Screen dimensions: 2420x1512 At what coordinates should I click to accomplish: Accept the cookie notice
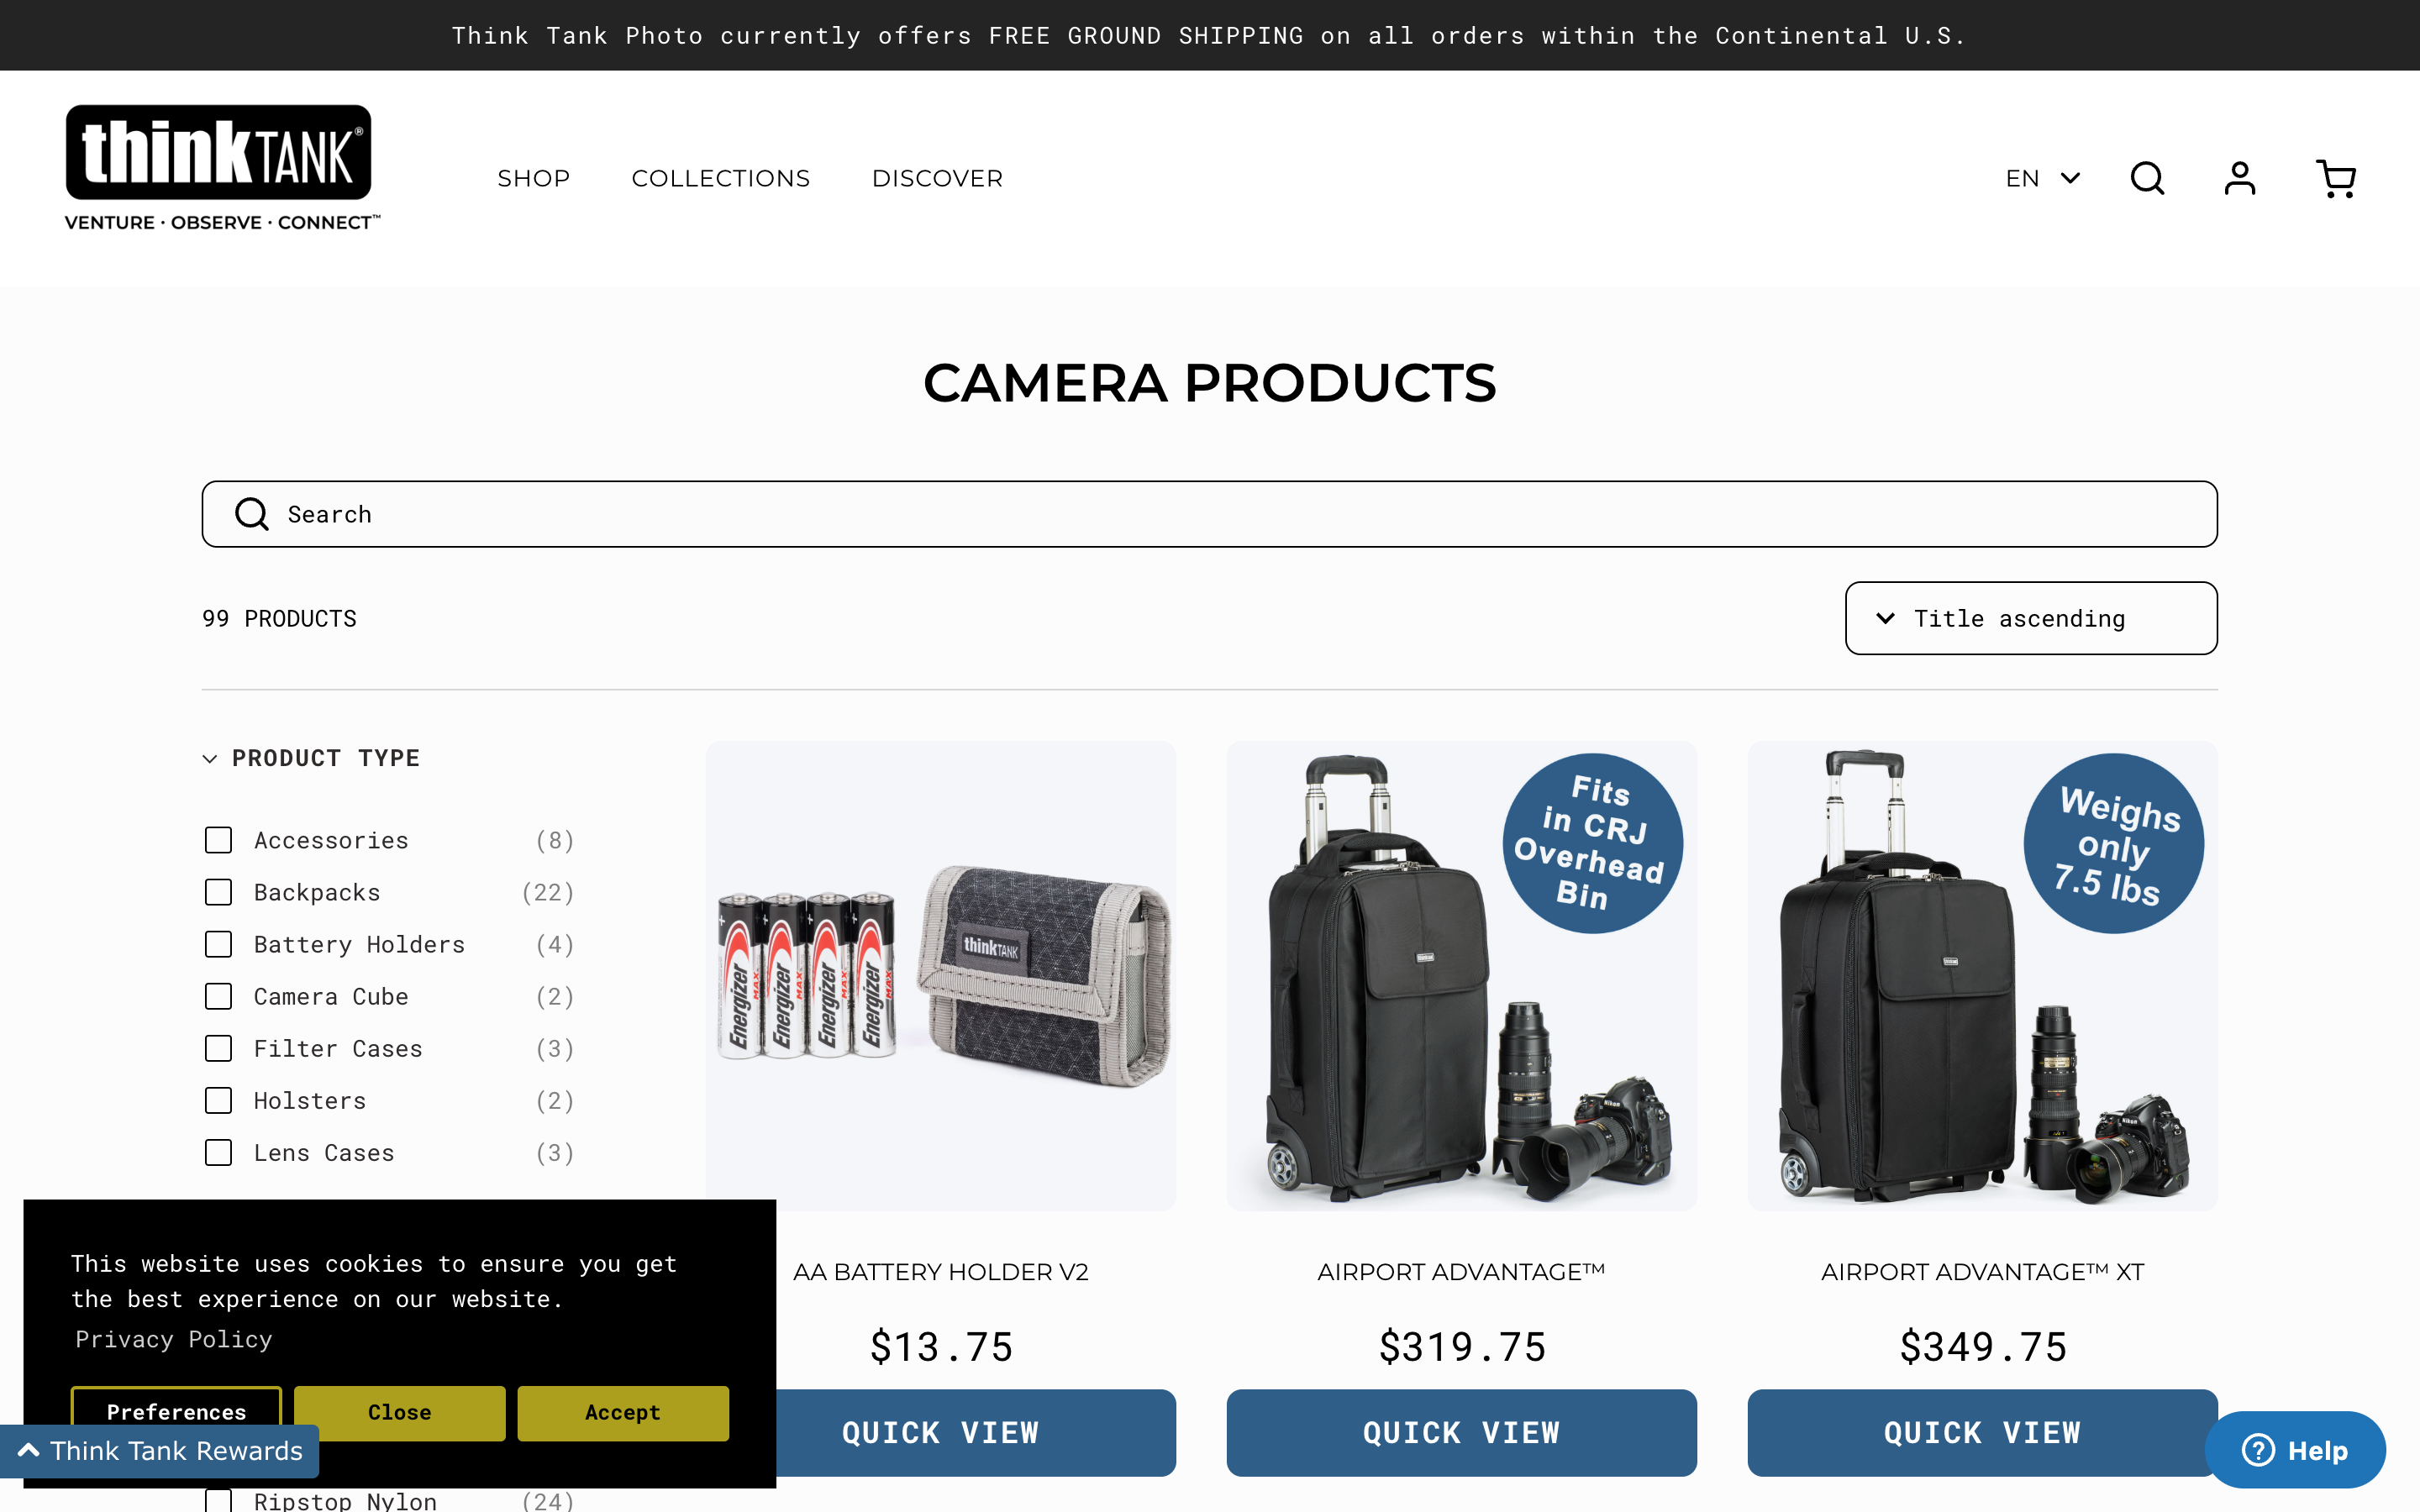(x=623, y=1412)
